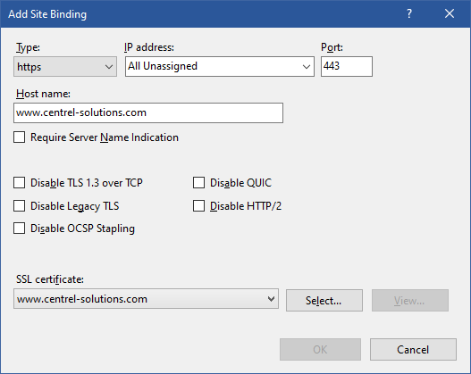
Task: Expand the IP address combo box arrow
Action: click(x=306, y=67)
